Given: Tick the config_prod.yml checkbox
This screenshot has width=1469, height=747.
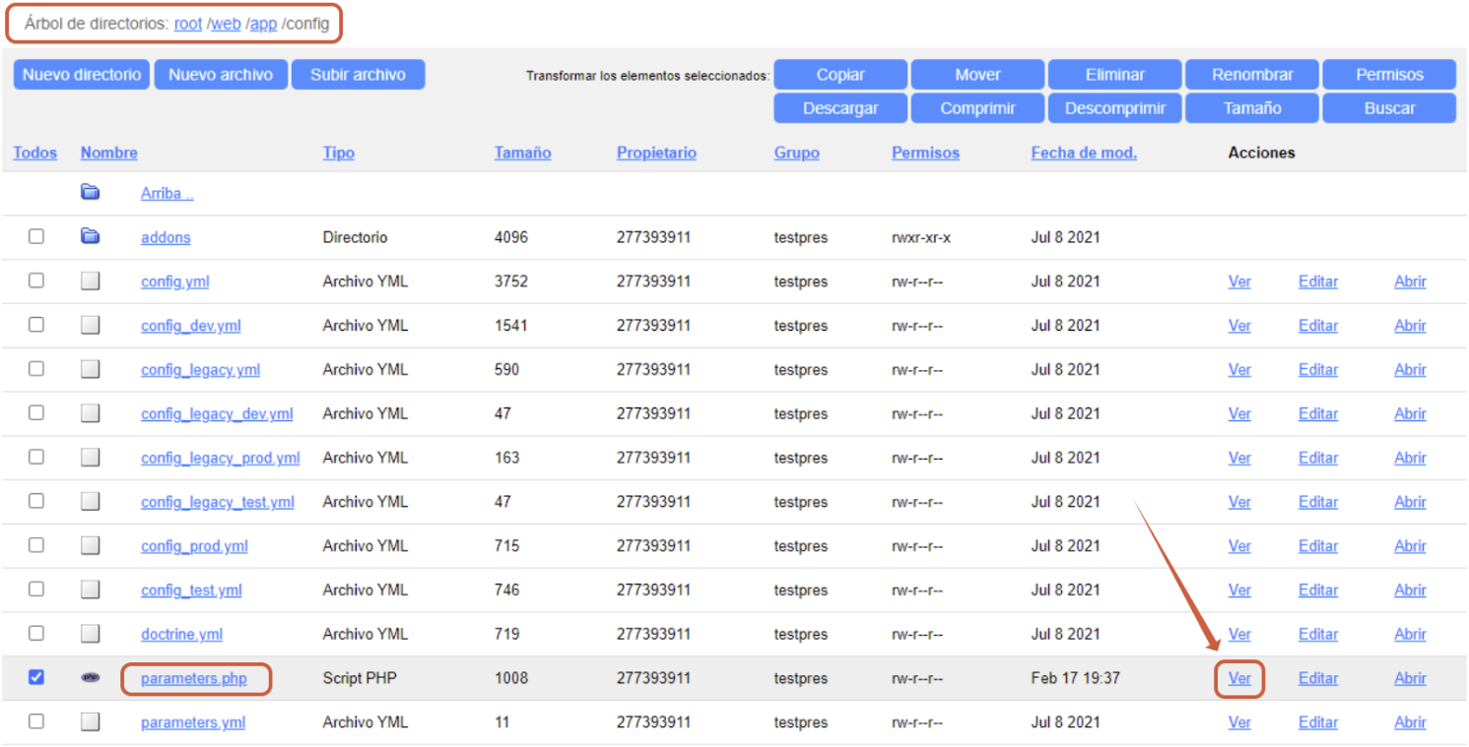Looking at the screenshot, I should 36,545.
